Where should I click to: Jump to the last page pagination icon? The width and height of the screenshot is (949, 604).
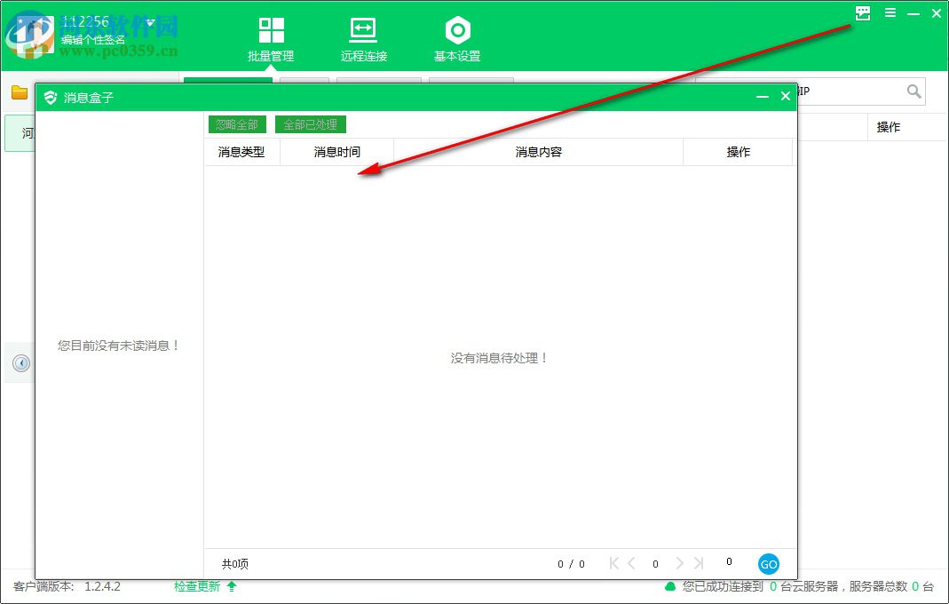coord(700,563)
